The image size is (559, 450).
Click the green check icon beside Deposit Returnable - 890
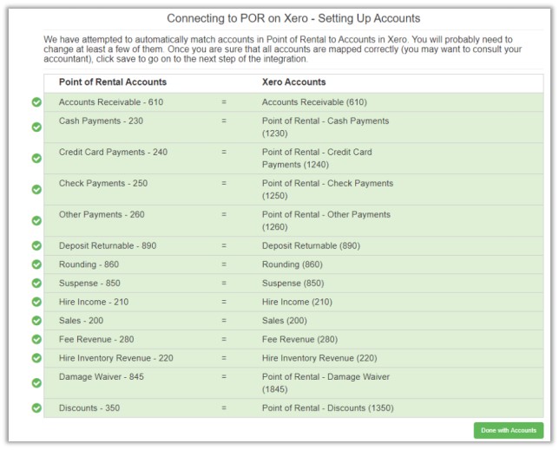click(36, 245)
